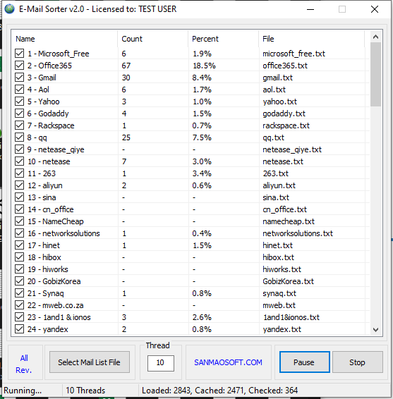Image resolution: width=393 pixels, height=399 pixels.
Task: Select the 17 - hinet row name
Action: pos(44,245)
